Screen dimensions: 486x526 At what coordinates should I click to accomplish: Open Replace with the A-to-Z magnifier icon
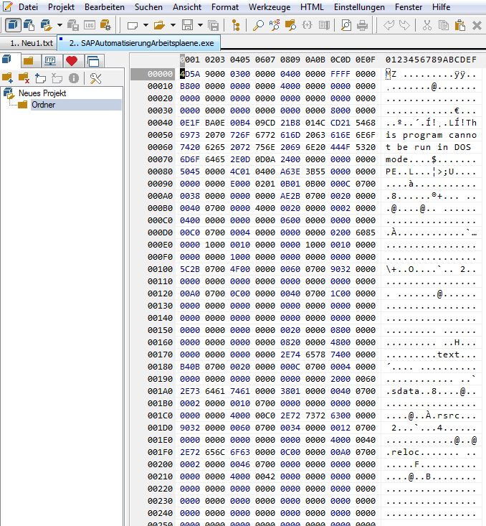274,25
